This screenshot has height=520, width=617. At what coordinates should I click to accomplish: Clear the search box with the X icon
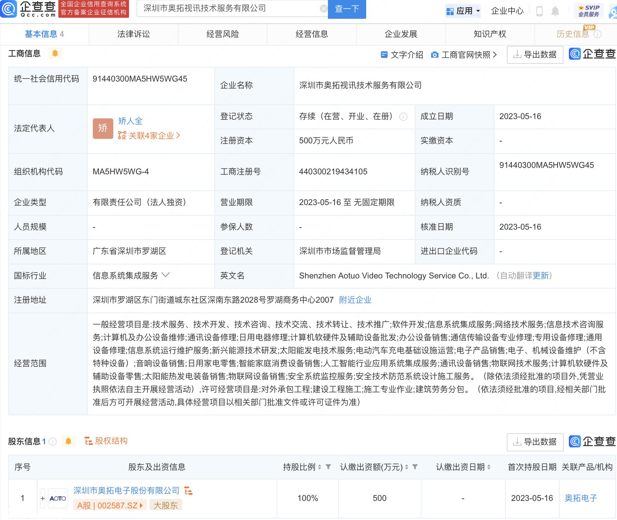point(324,9)
